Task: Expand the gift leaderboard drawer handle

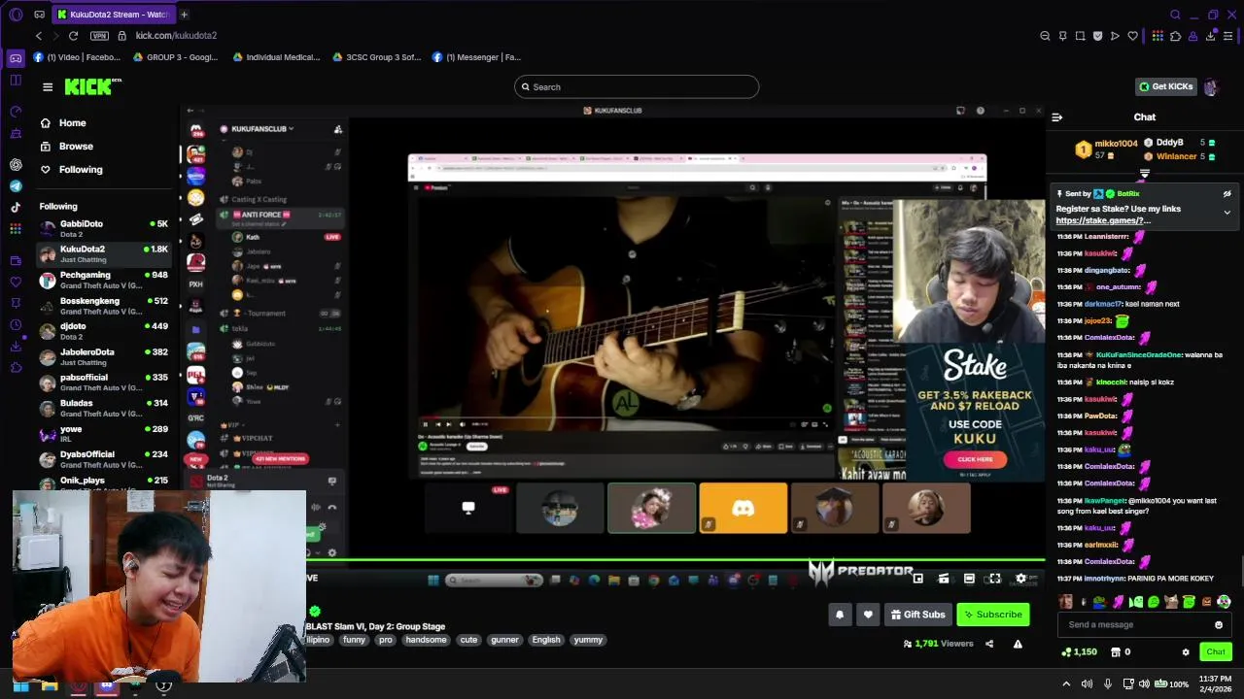Action: (x=1144, y=175)
